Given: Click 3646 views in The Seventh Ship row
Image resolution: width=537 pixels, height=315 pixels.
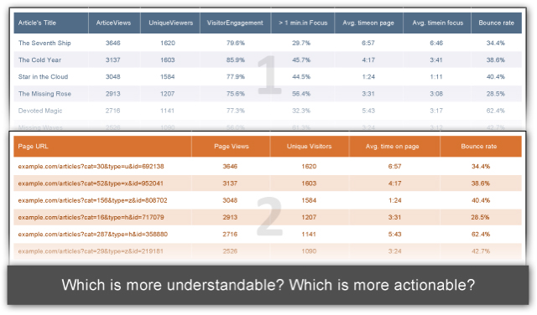Looking at the screenshot, I should pos(112,43).
